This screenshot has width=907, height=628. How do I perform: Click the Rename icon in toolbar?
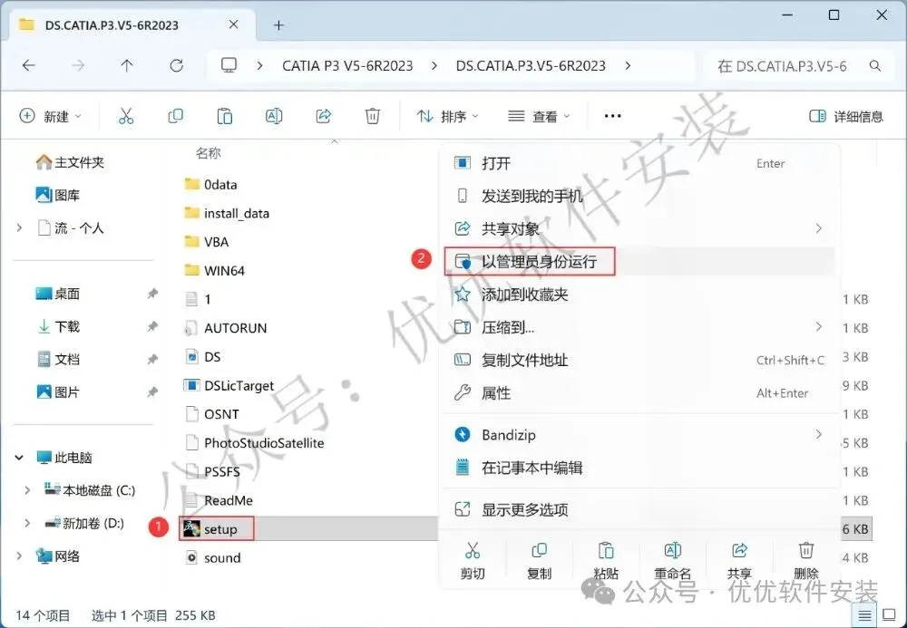tap(274, 116)
